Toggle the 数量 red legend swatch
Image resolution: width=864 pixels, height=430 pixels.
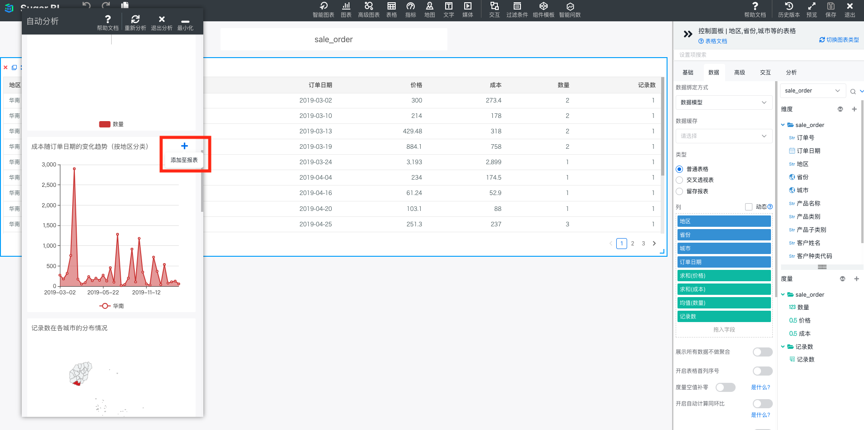tap(105, 124)
